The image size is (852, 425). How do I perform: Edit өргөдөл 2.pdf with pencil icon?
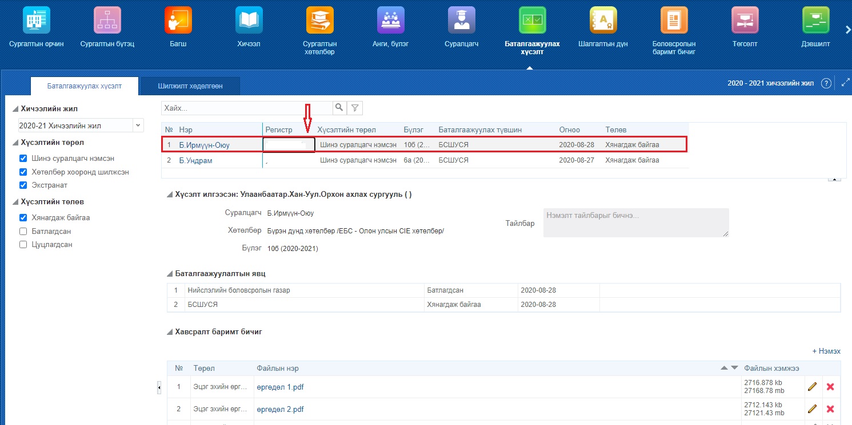[812, 409]
